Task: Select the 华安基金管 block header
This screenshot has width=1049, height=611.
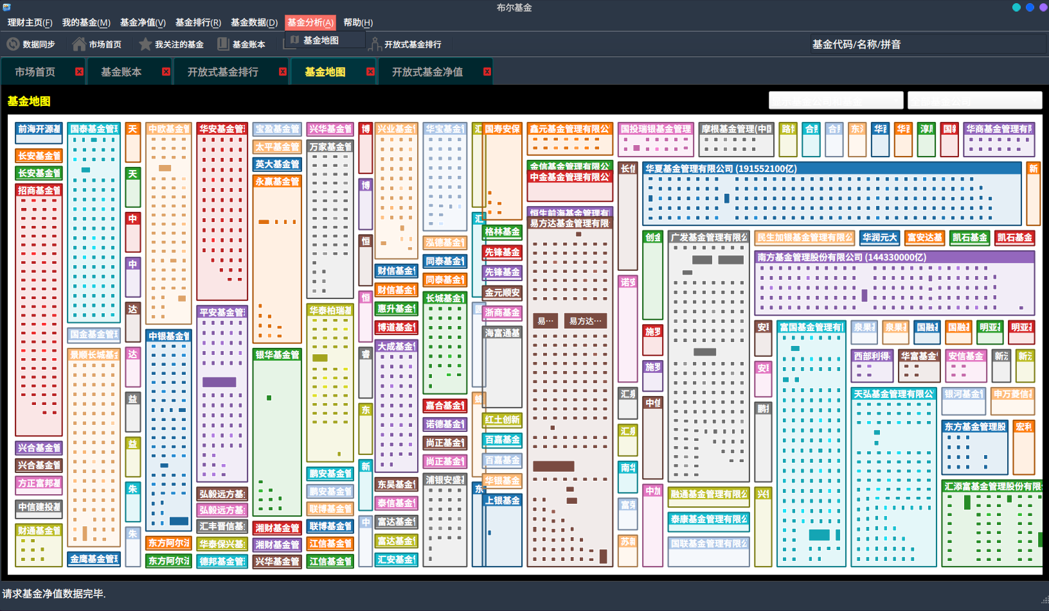Action: (222, 129)
